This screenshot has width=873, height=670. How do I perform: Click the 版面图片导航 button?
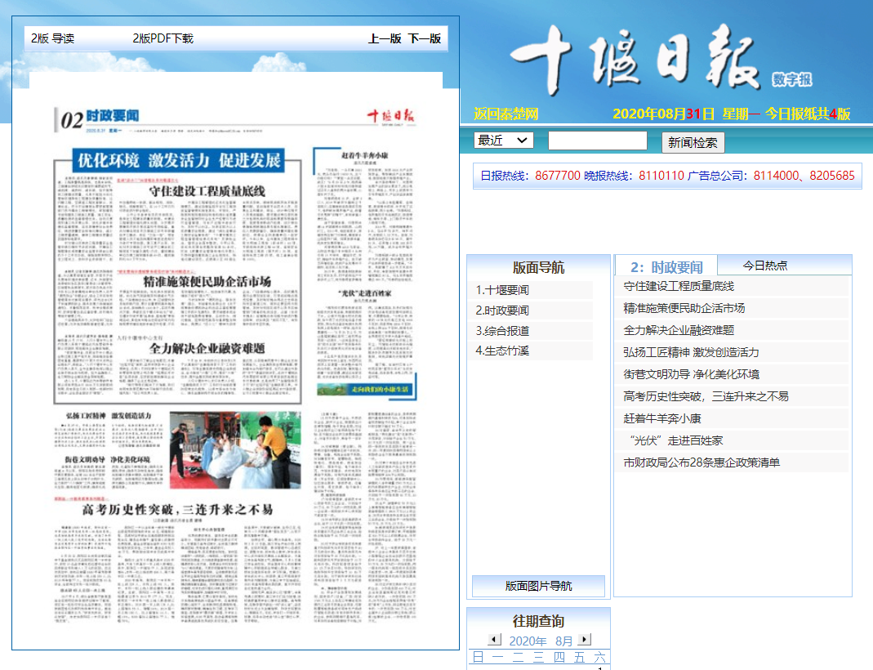538,586
